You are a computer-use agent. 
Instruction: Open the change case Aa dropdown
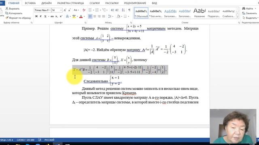tap(76, 10)
